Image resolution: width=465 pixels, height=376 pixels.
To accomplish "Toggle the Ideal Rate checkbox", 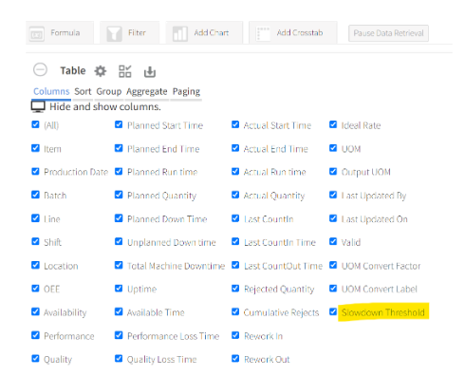I will 333,124.
